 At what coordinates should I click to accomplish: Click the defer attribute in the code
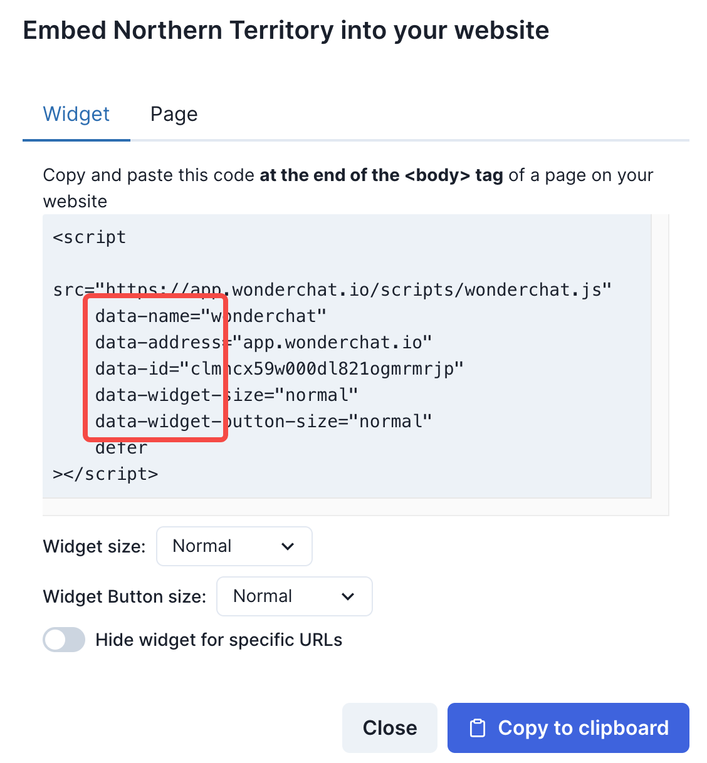click(x=121, y=448)
